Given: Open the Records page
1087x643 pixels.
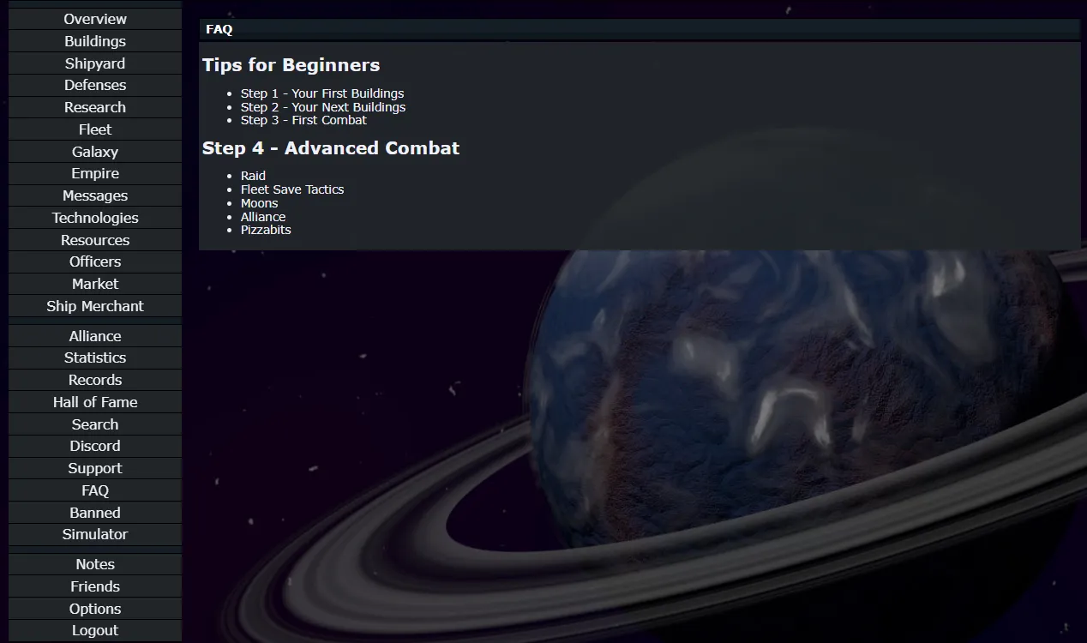Looking at the screenshot, I should coord(95,380).
